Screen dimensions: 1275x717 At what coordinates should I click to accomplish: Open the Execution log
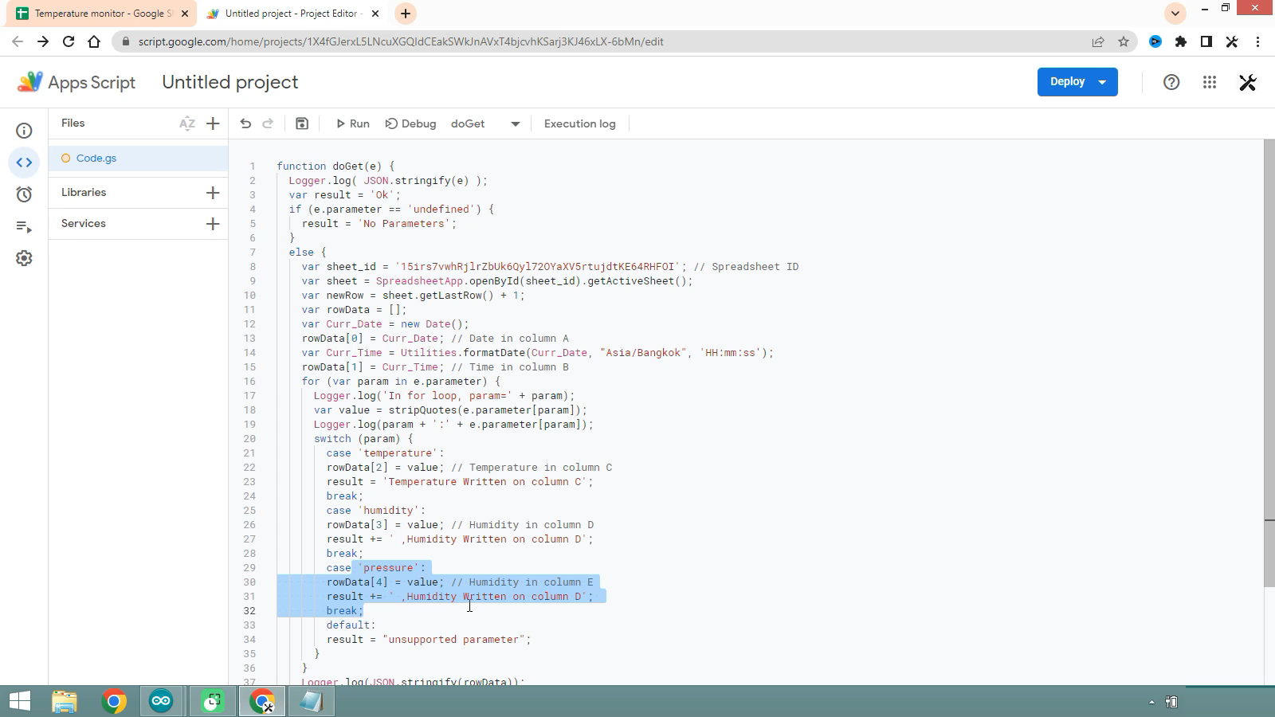(580, 123)
